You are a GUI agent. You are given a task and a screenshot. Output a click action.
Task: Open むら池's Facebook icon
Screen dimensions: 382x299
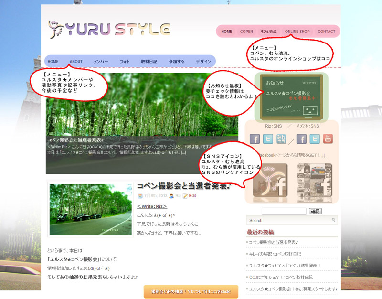(301, 139)
